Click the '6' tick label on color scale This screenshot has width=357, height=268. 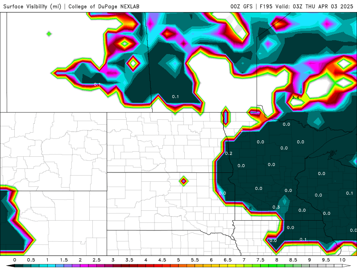coord(211,260)
